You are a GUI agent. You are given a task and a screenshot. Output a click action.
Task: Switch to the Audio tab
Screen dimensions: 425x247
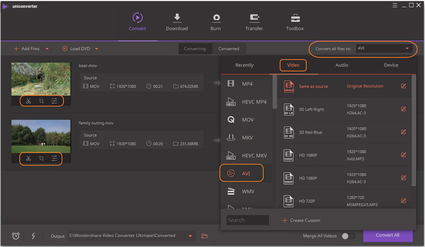[341, 65]
